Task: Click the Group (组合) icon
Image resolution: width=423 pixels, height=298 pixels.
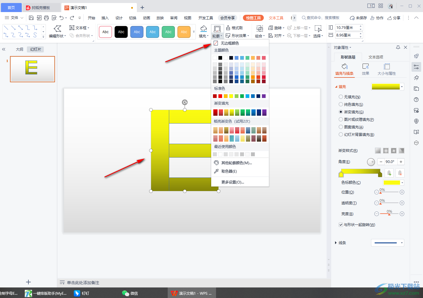Action: tap(260, 29)
